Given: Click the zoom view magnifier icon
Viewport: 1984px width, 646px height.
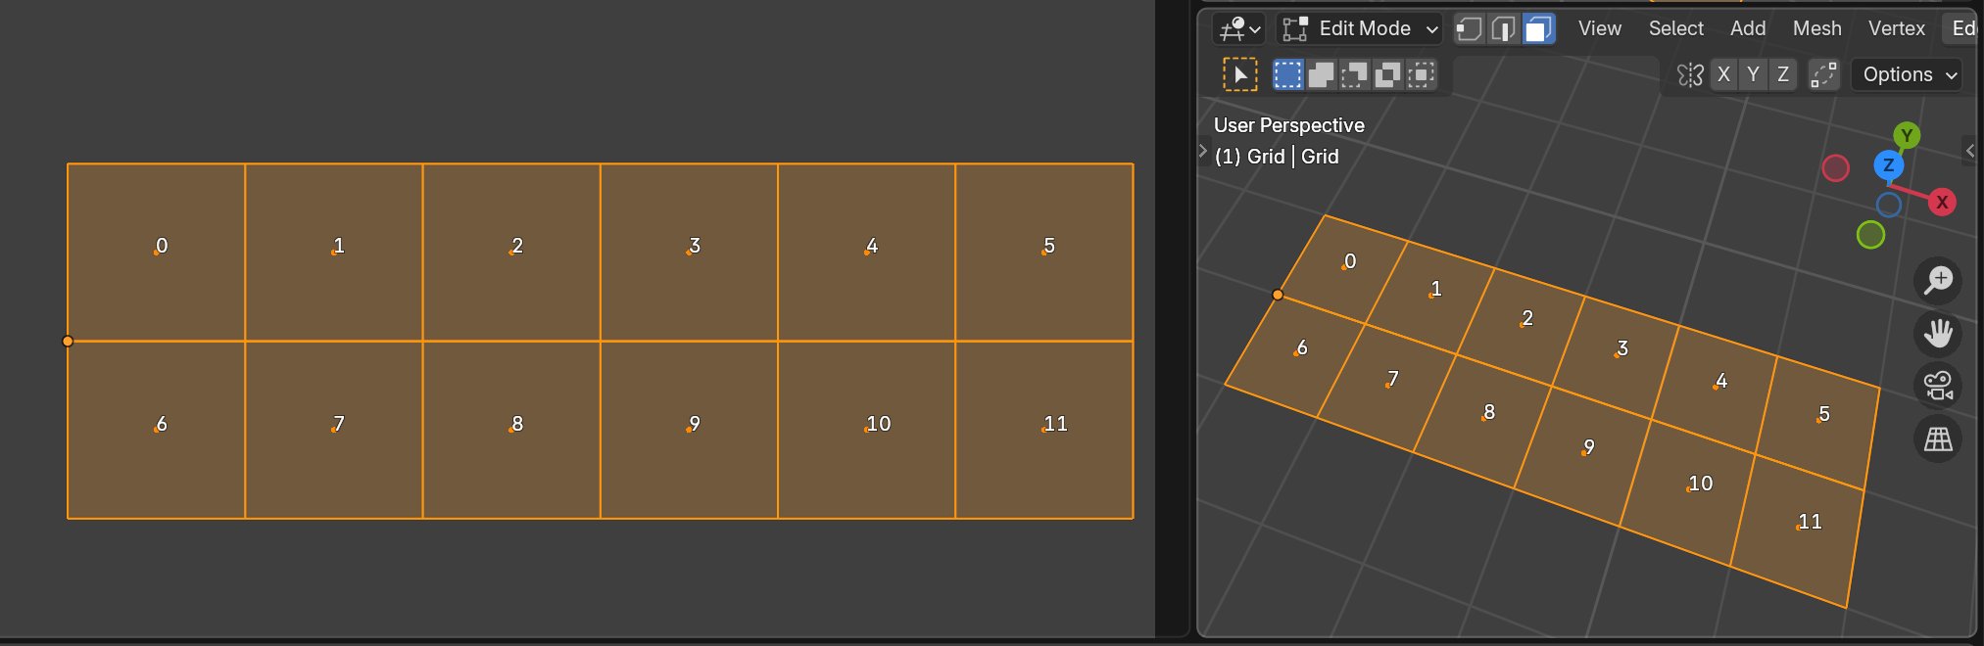Looking at the screenshot, I should tap(1938, 280).
